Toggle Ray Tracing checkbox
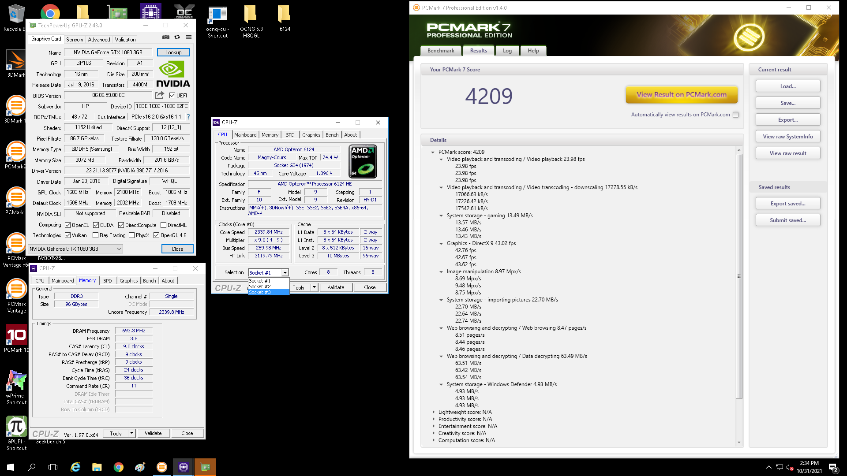Image resolution: width=847 pixels, height=476 pixels. coord(95,235)
